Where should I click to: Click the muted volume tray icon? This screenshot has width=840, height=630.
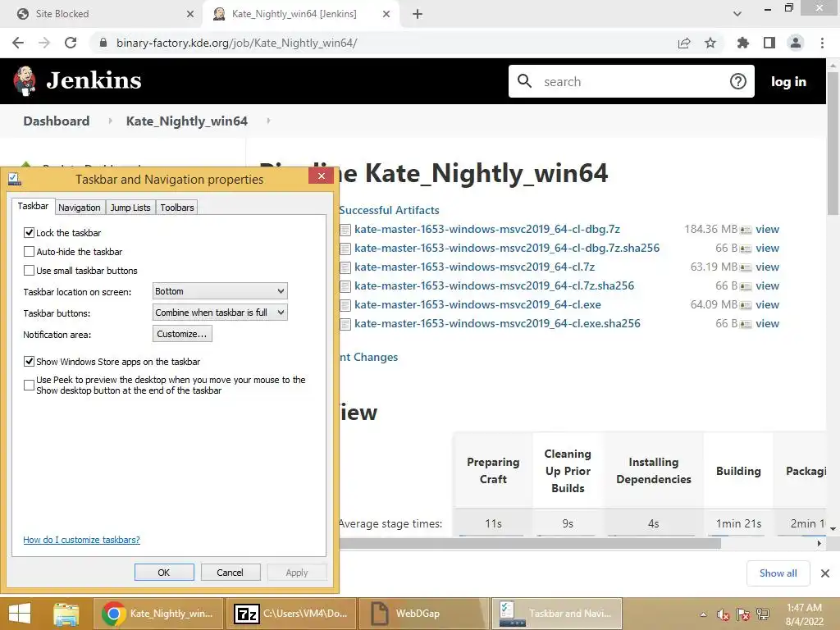pyautogui.click(x=724, y=614)
